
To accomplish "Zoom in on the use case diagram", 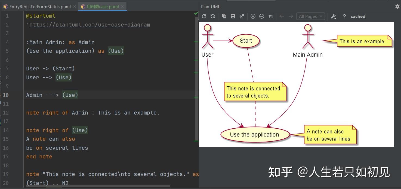I will coord(253,16).
